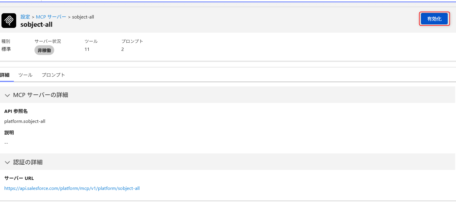
Task: Open the api.salesforce.com server URL link
Action: pyautogui.click(x=72, y=188)
